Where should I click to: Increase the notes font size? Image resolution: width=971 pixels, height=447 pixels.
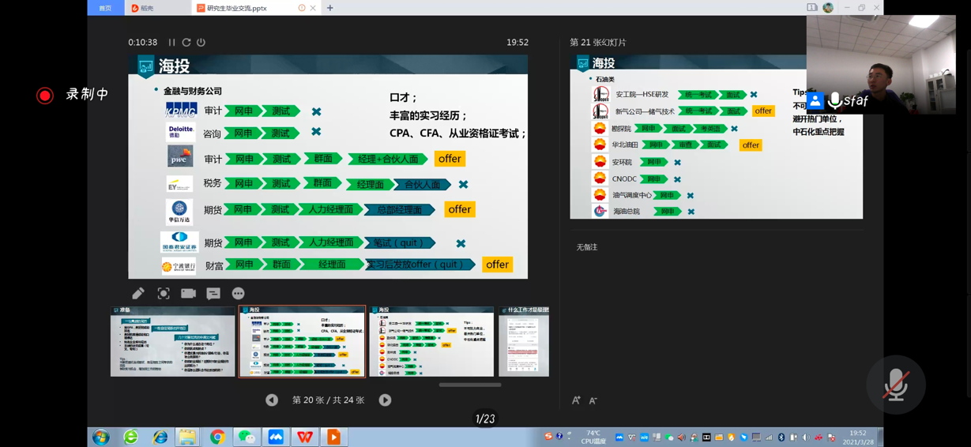pos(576,401)
